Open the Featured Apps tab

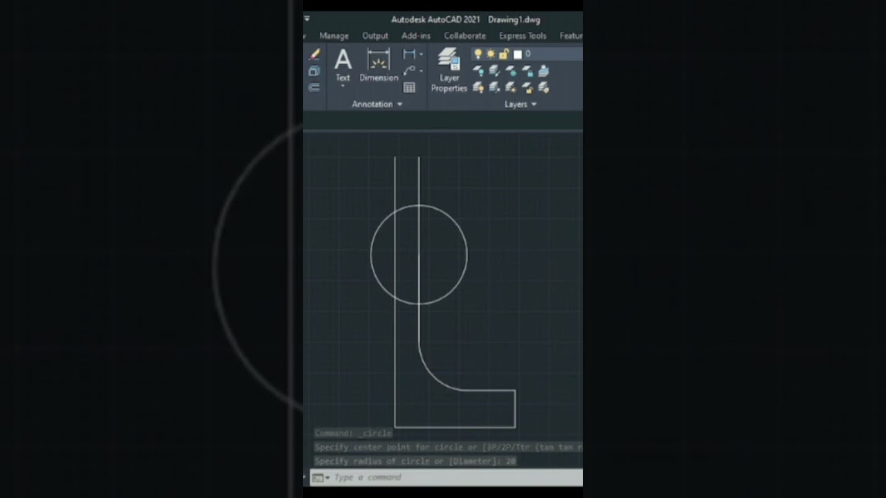(x=571, y=36)
